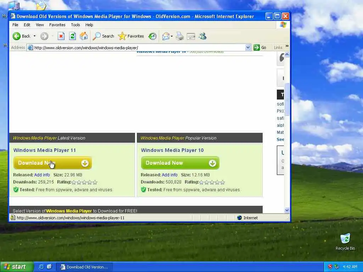Screen dimensions: 363x272
Task: Open the History clock icon
Action: tap(152, 36)
